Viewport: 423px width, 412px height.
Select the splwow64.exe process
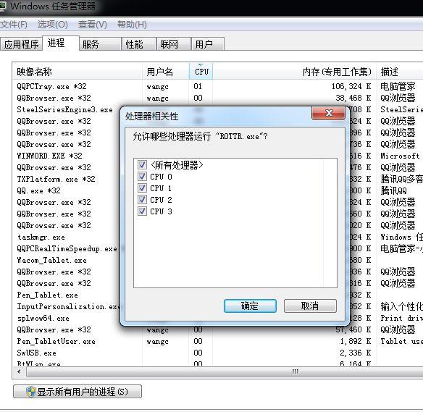click(43, 318)
